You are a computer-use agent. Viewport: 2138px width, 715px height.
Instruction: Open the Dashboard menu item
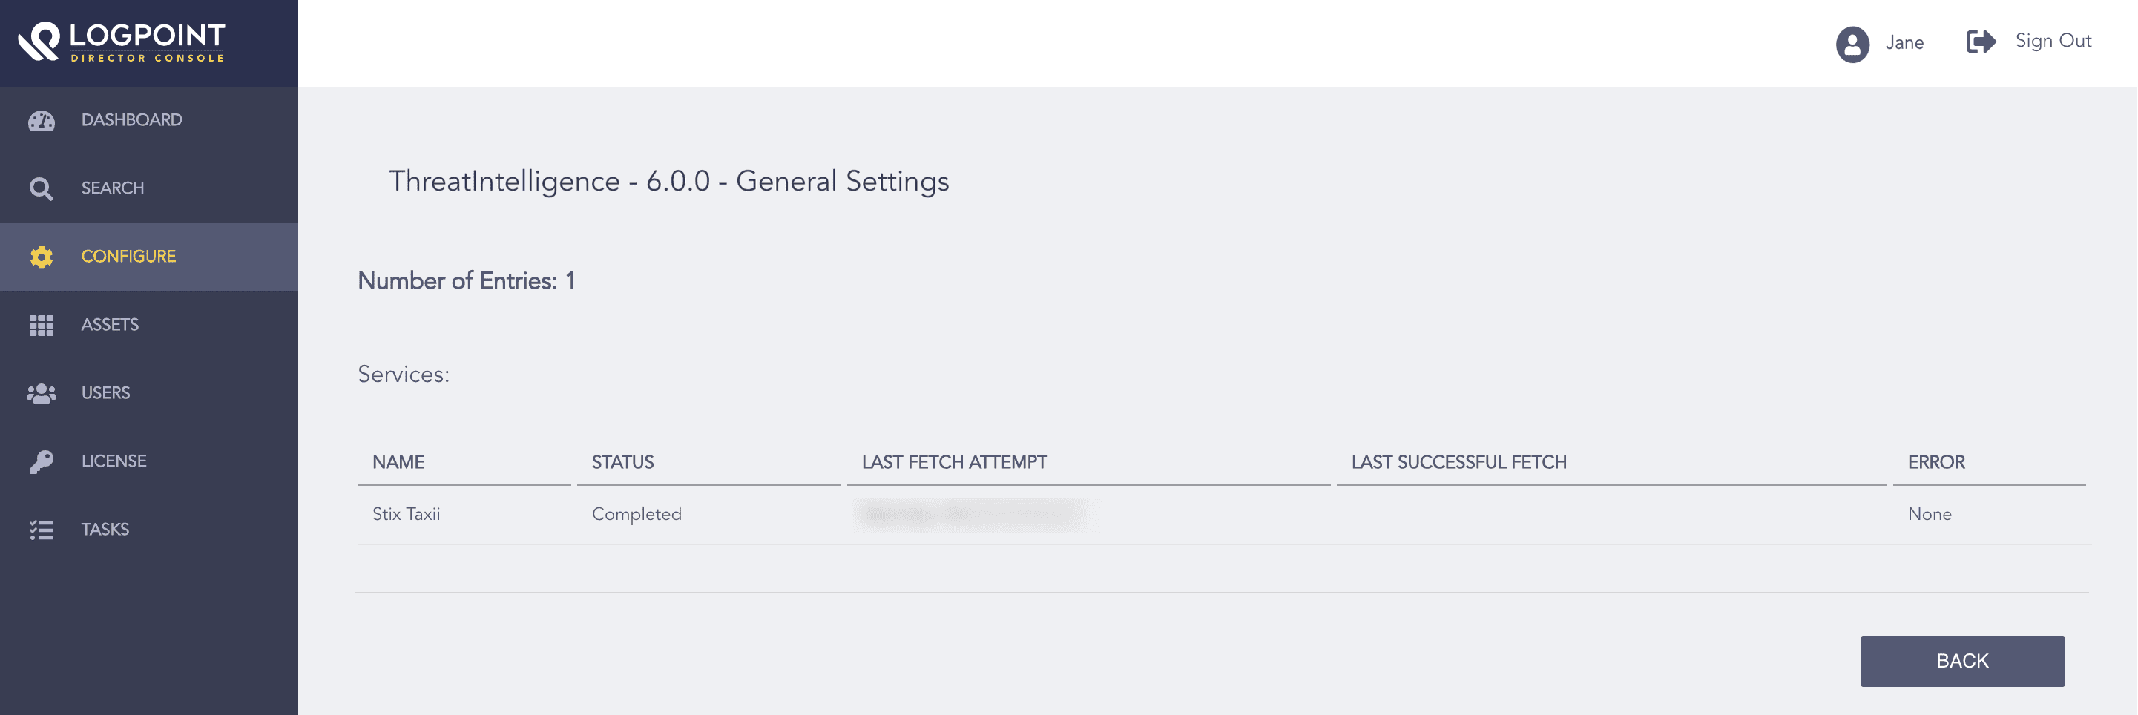pyautogui.click(x=131, y=120)
